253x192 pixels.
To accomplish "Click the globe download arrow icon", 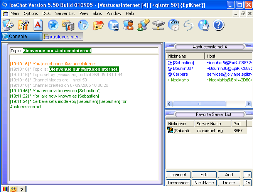I will point(204,25).
